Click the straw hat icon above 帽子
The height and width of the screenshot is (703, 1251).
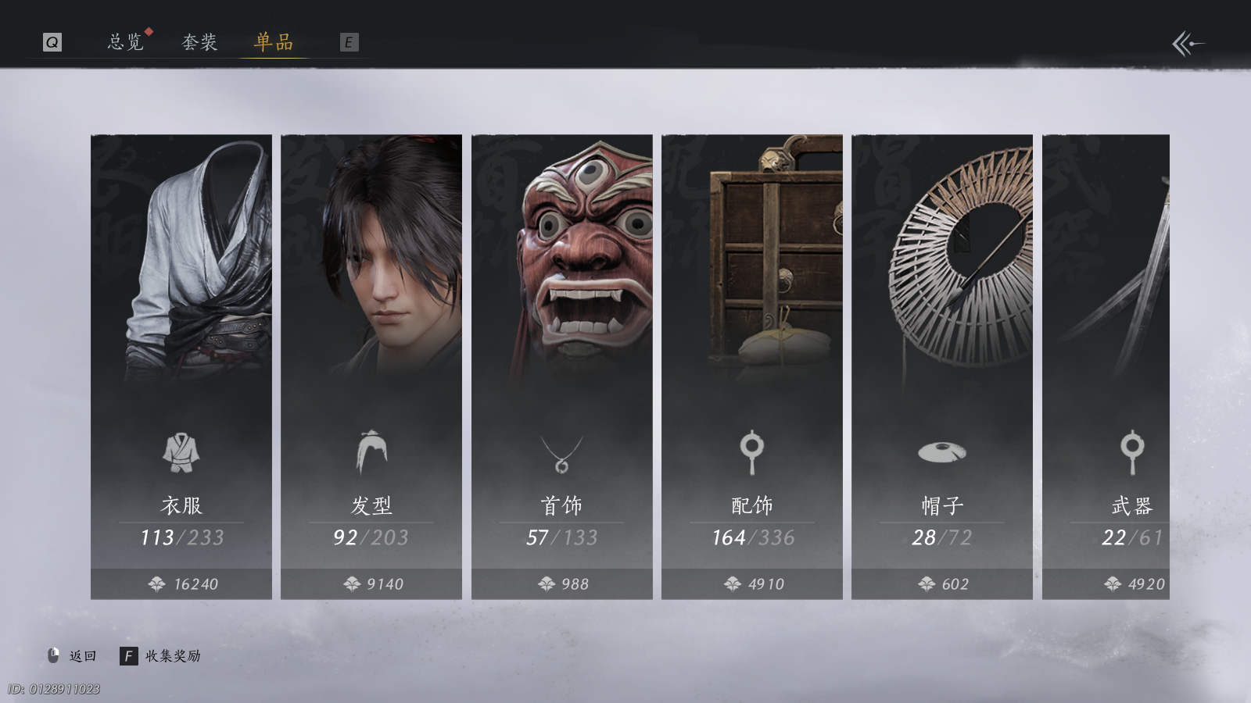(942, 451)
